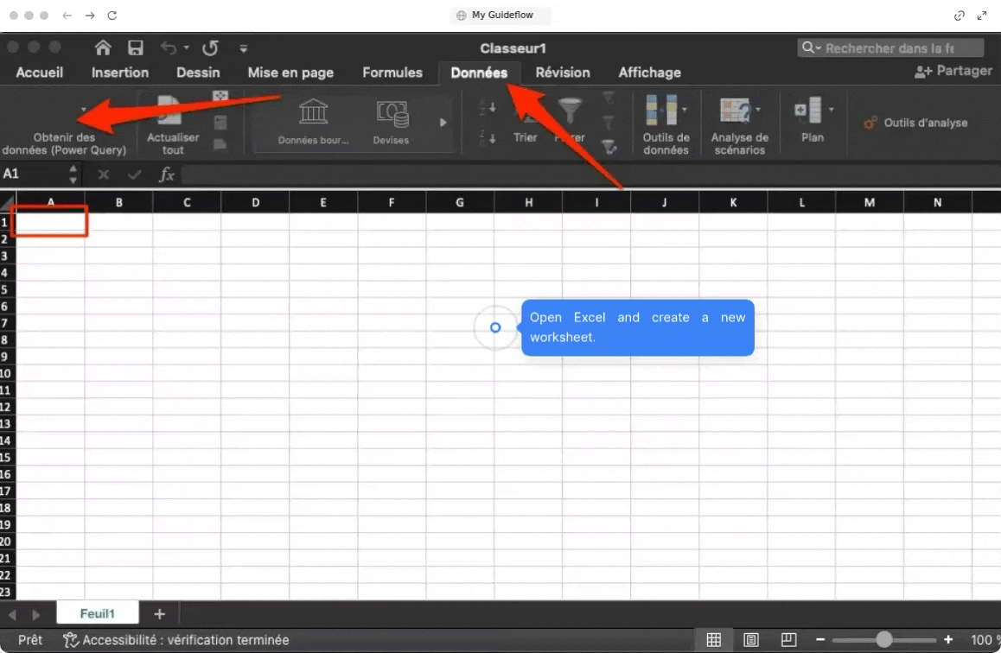Switch to Normal grid view

(714, 640)
